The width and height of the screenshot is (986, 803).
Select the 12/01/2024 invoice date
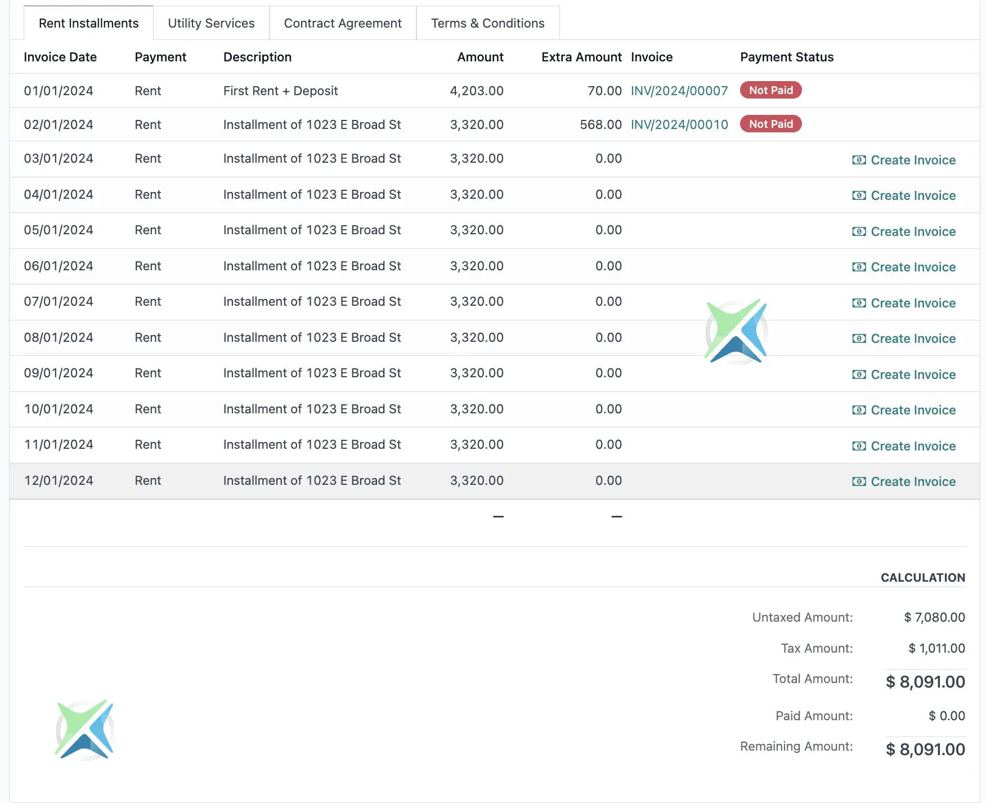point(59,480)
